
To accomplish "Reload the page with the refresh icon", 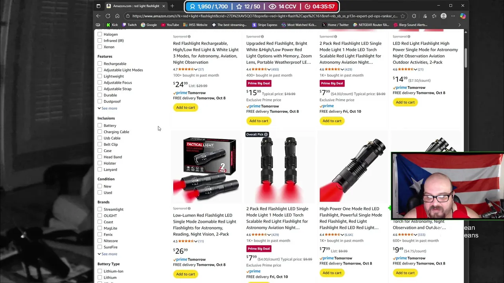I will click(x=108, y=16).
